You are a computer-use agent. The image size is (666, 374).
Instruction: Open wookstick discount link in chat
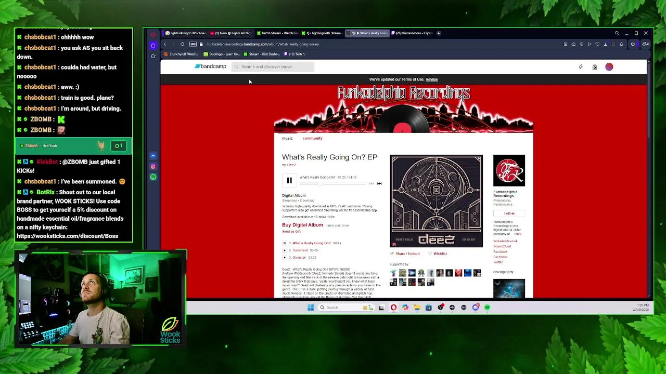pos(67,236)
